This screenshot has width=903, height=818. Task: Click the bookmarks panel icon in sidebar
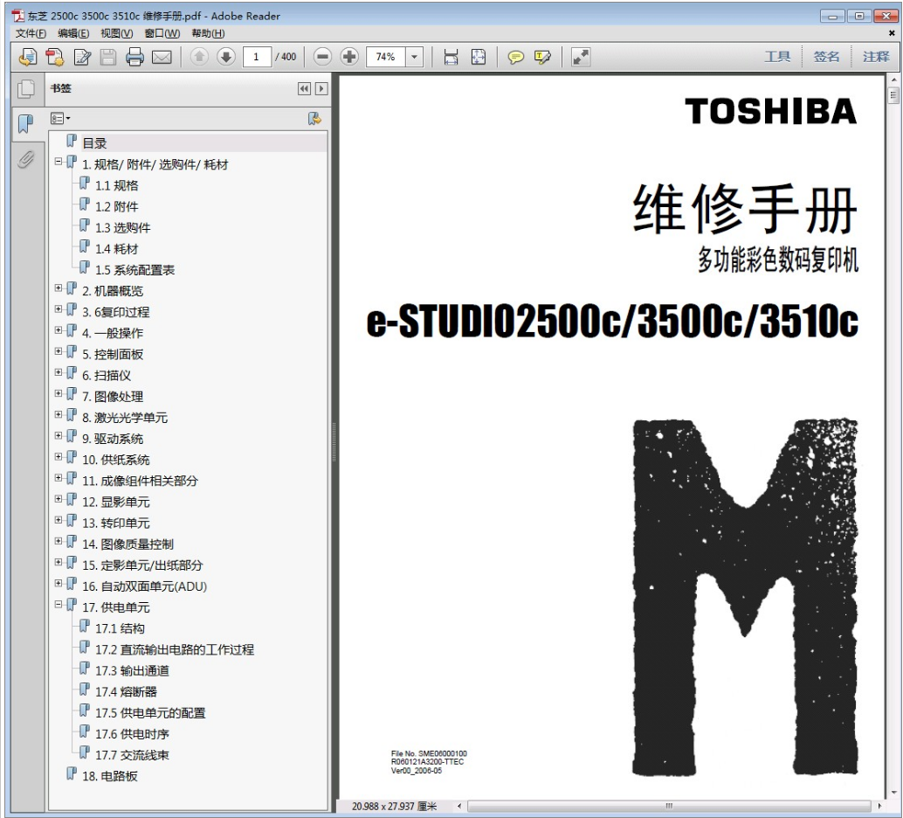(26, 123)
